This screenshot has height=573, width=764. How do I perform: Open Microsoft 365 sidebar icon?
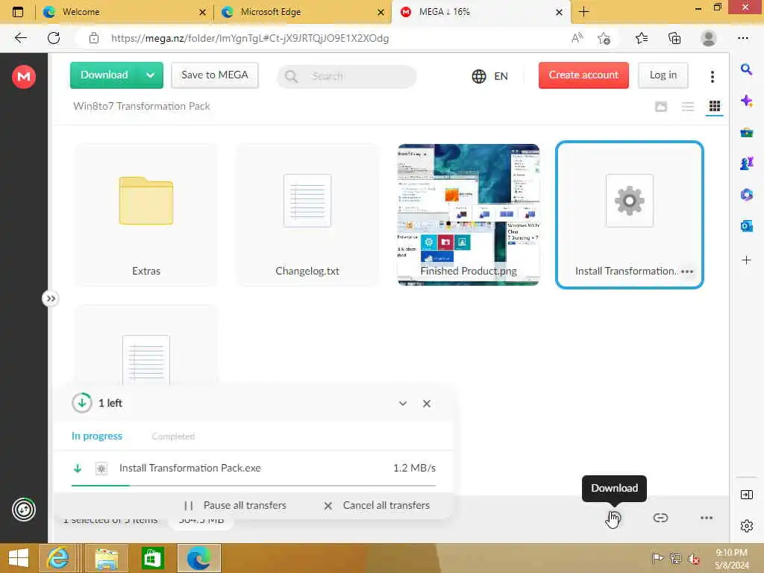[746, 195]
